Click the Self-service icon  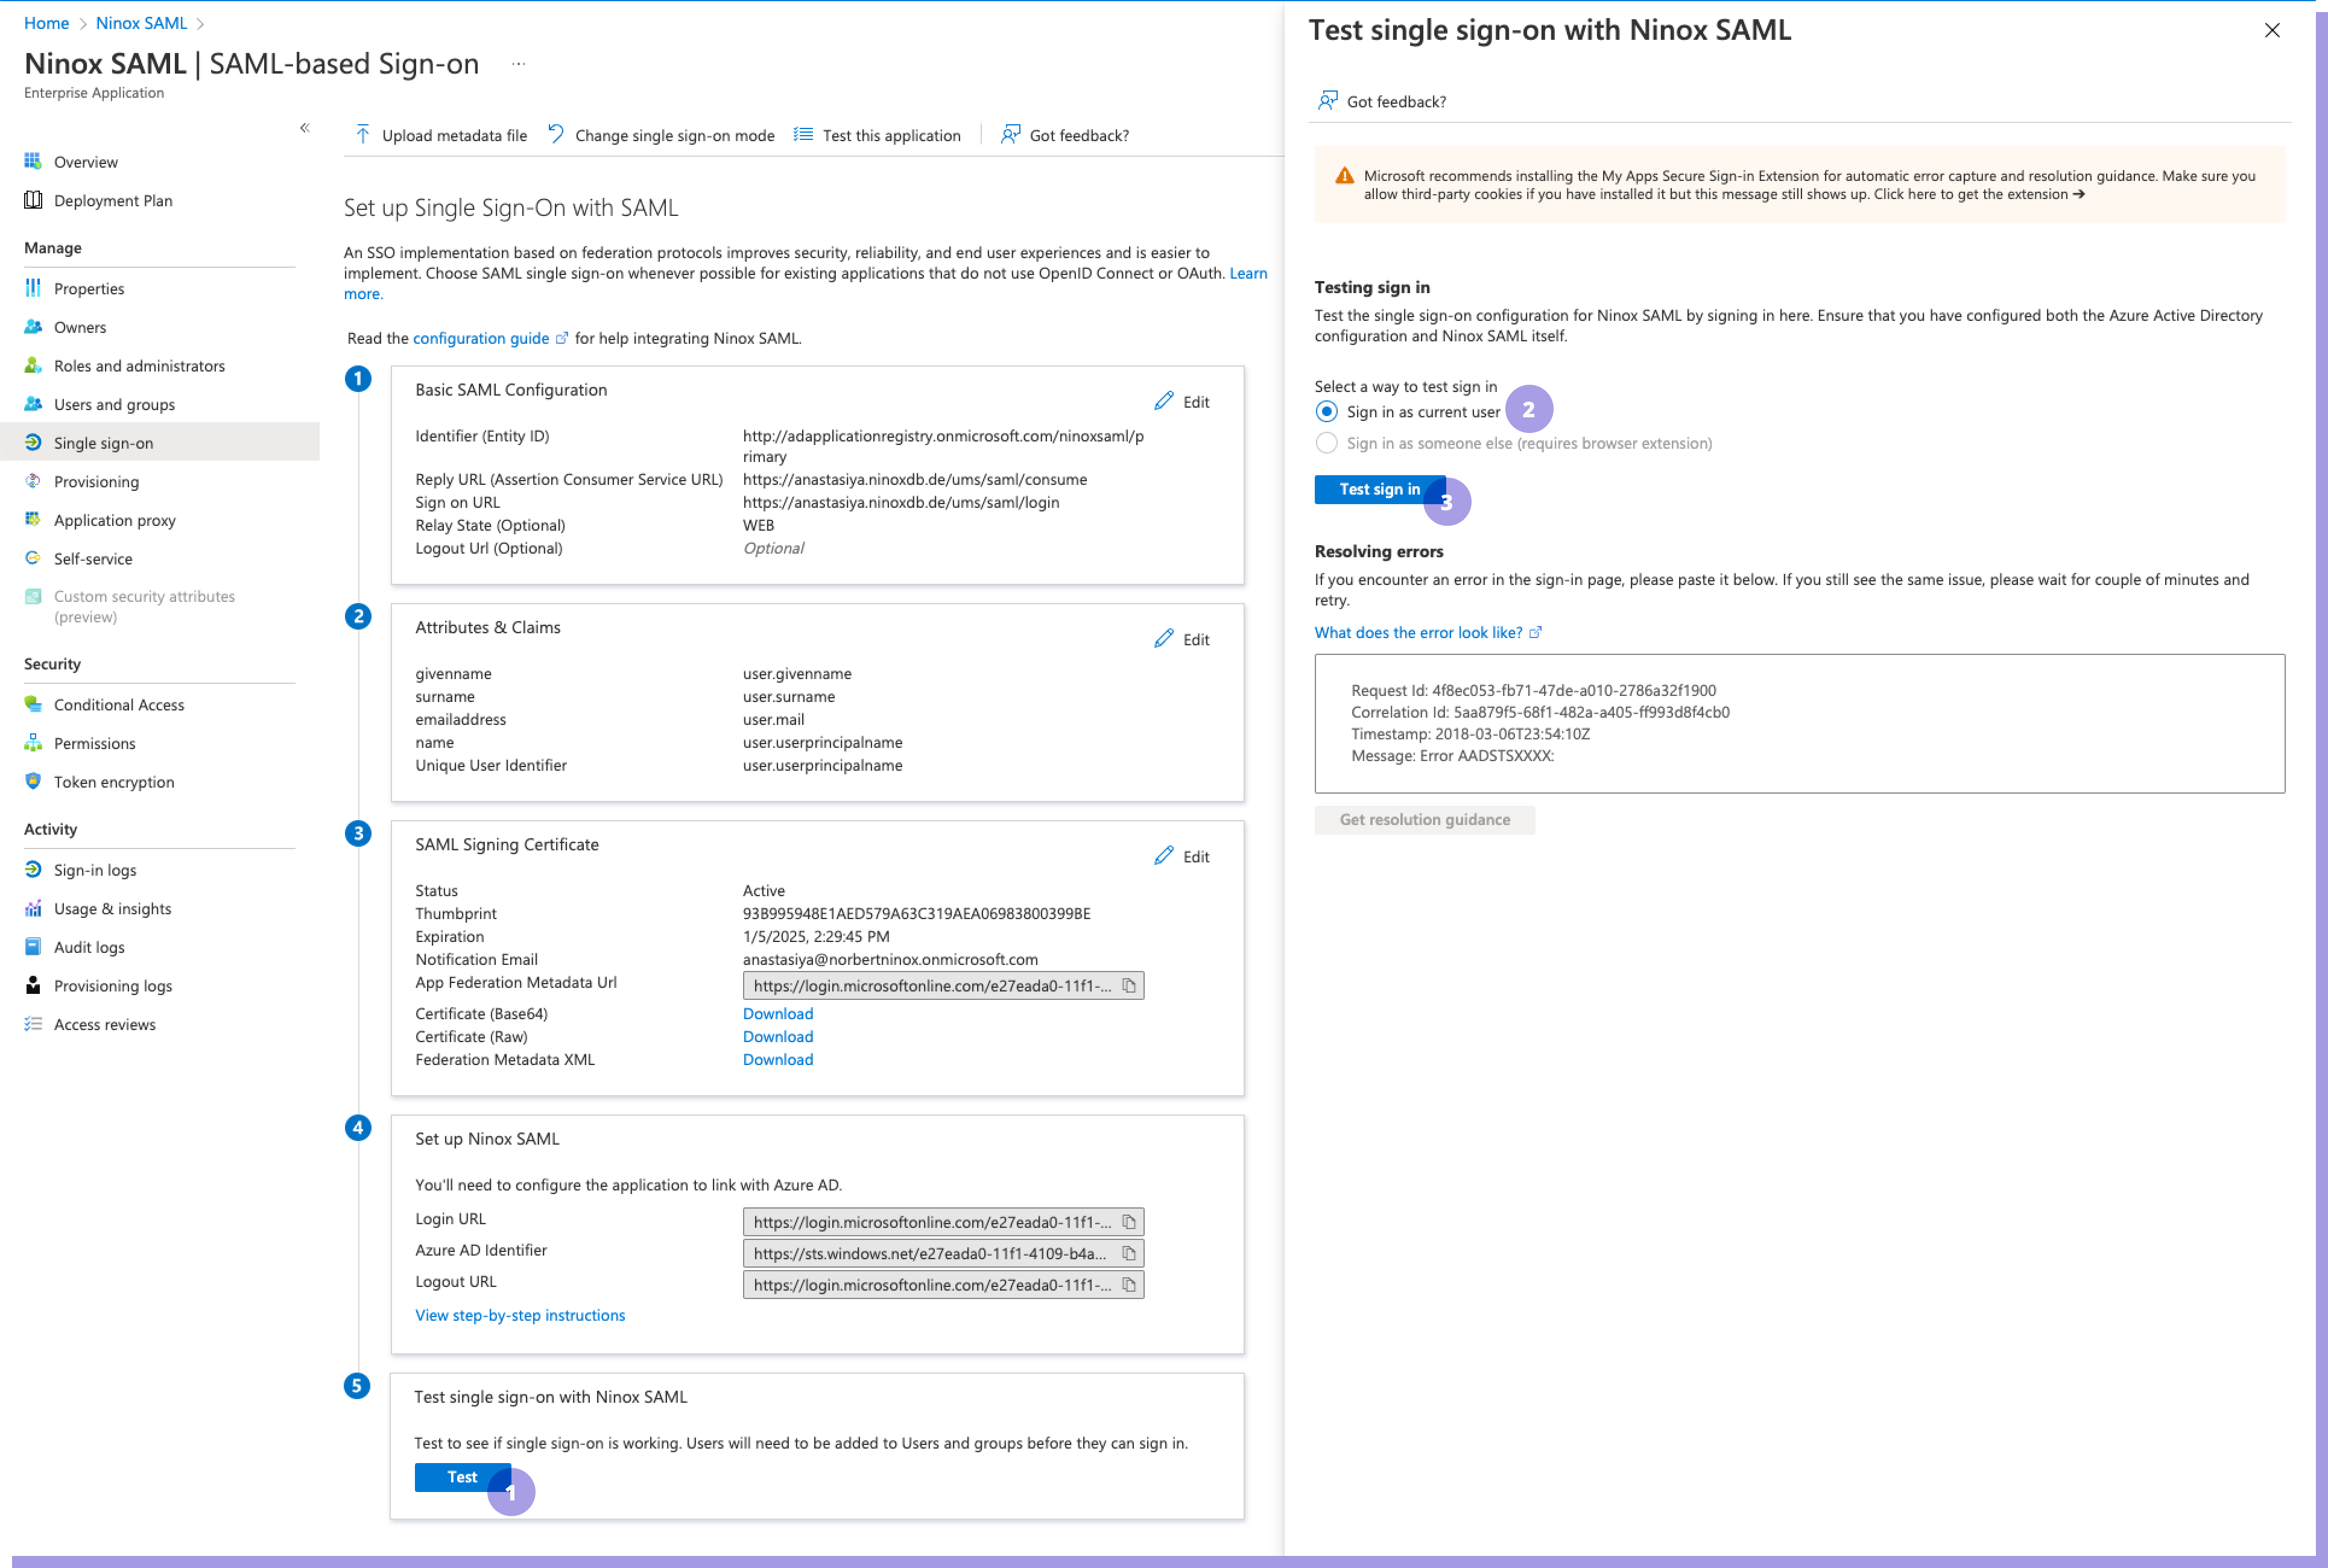(x=33, y=558)
